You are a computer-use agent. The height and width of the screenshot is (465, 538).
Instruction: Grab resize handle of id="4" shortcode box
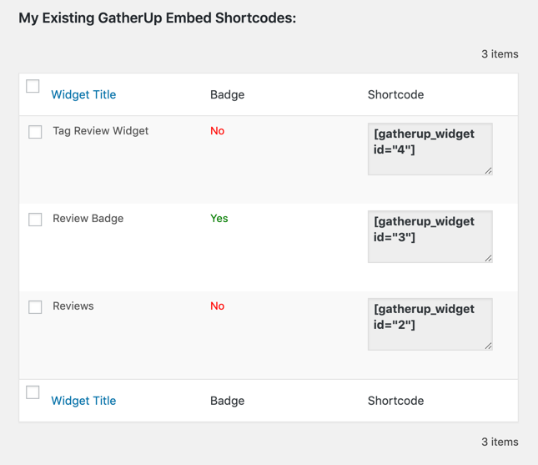click(488, 170)
